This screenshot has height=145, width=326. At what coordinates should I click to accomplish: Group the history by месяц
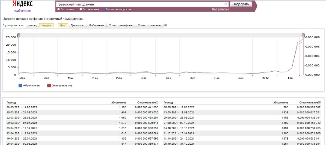(32, 25)
